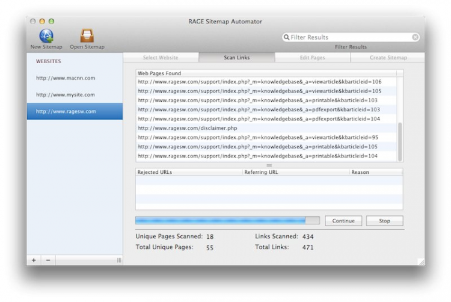Click the green zoom window button
This screenshot has width=451, height=302.
tap(51, 21)
